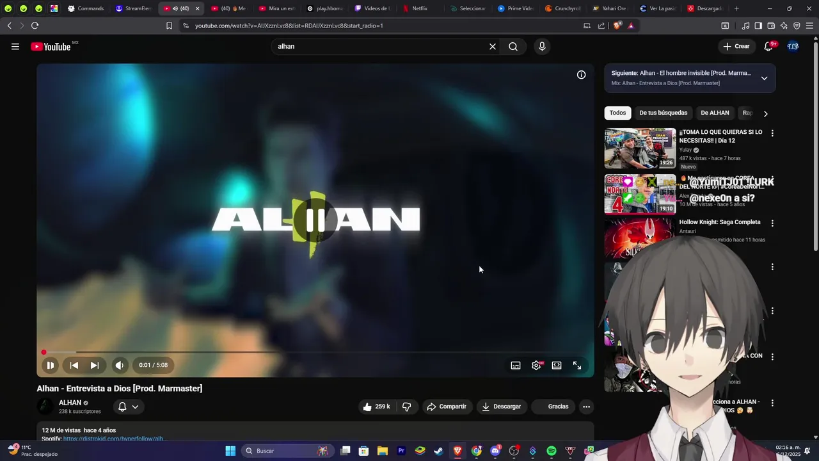This screenshot has width=819, height=461.
Task: Click the Descargar button
Action: 502,407
